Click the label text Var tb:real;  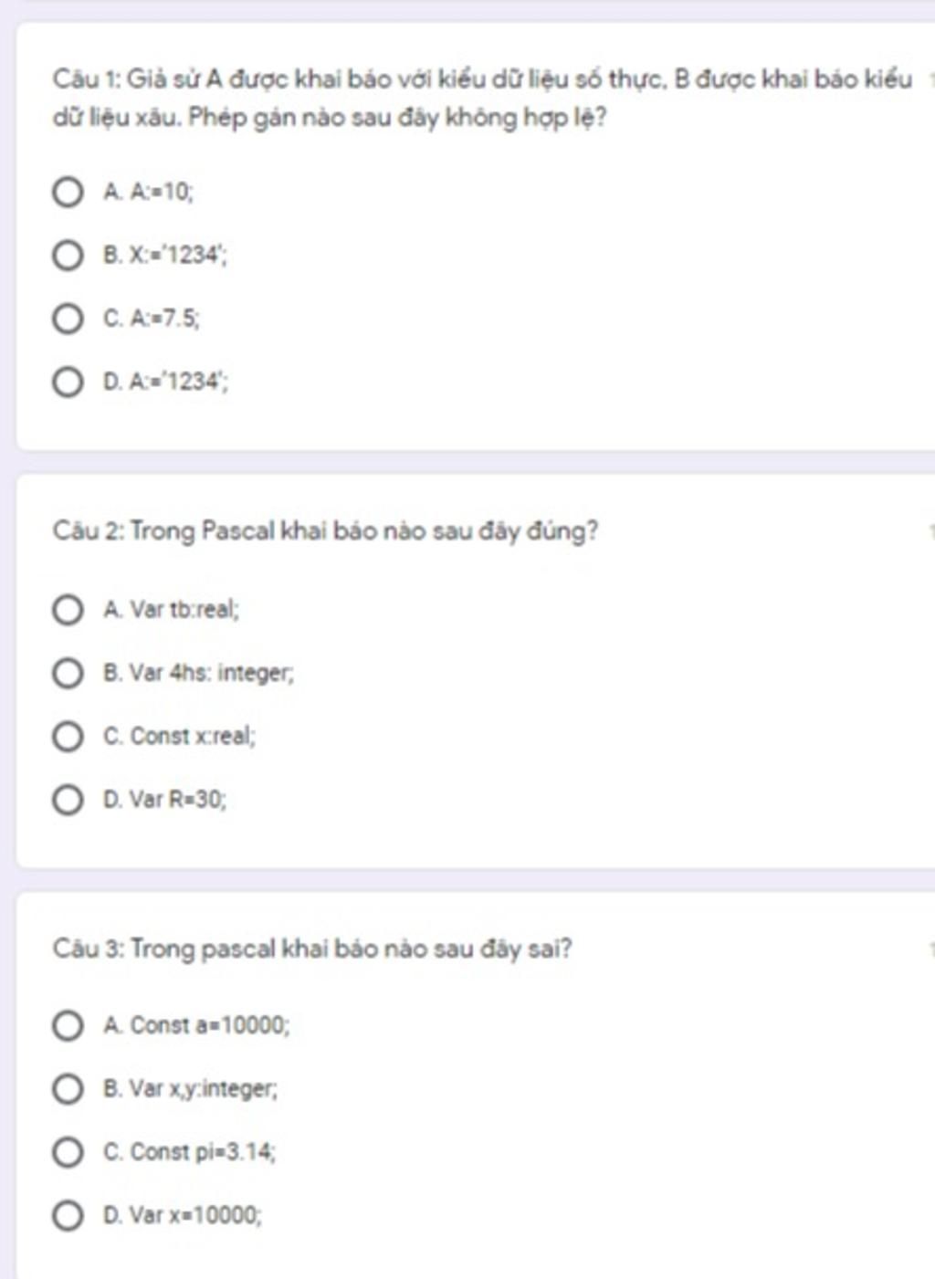184,610
